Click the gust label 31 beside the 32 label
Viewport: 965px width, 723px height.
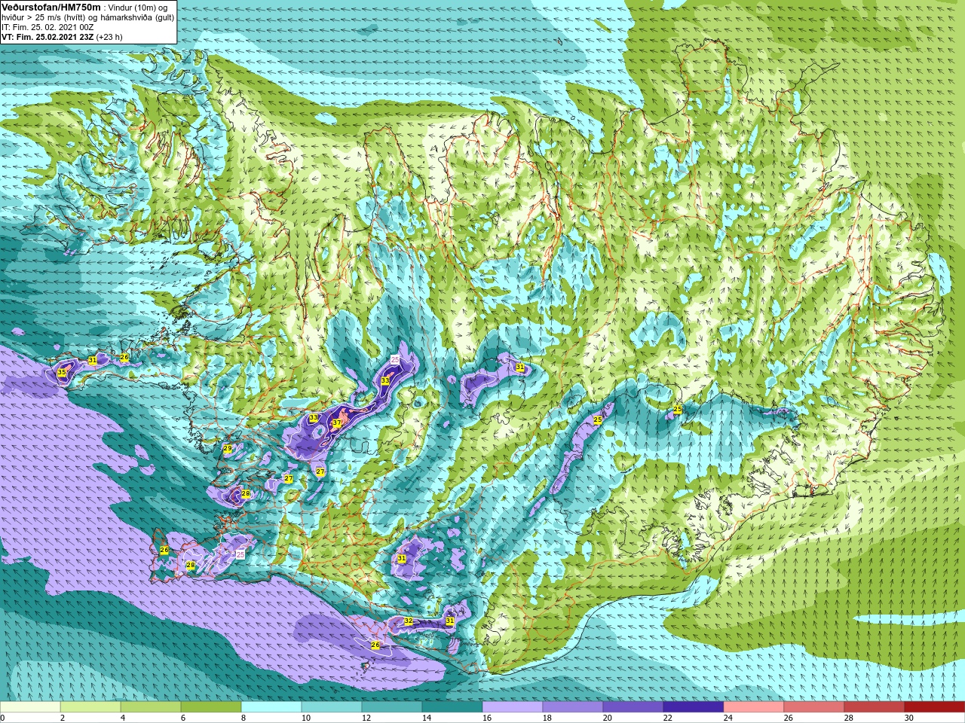point(450,621)
